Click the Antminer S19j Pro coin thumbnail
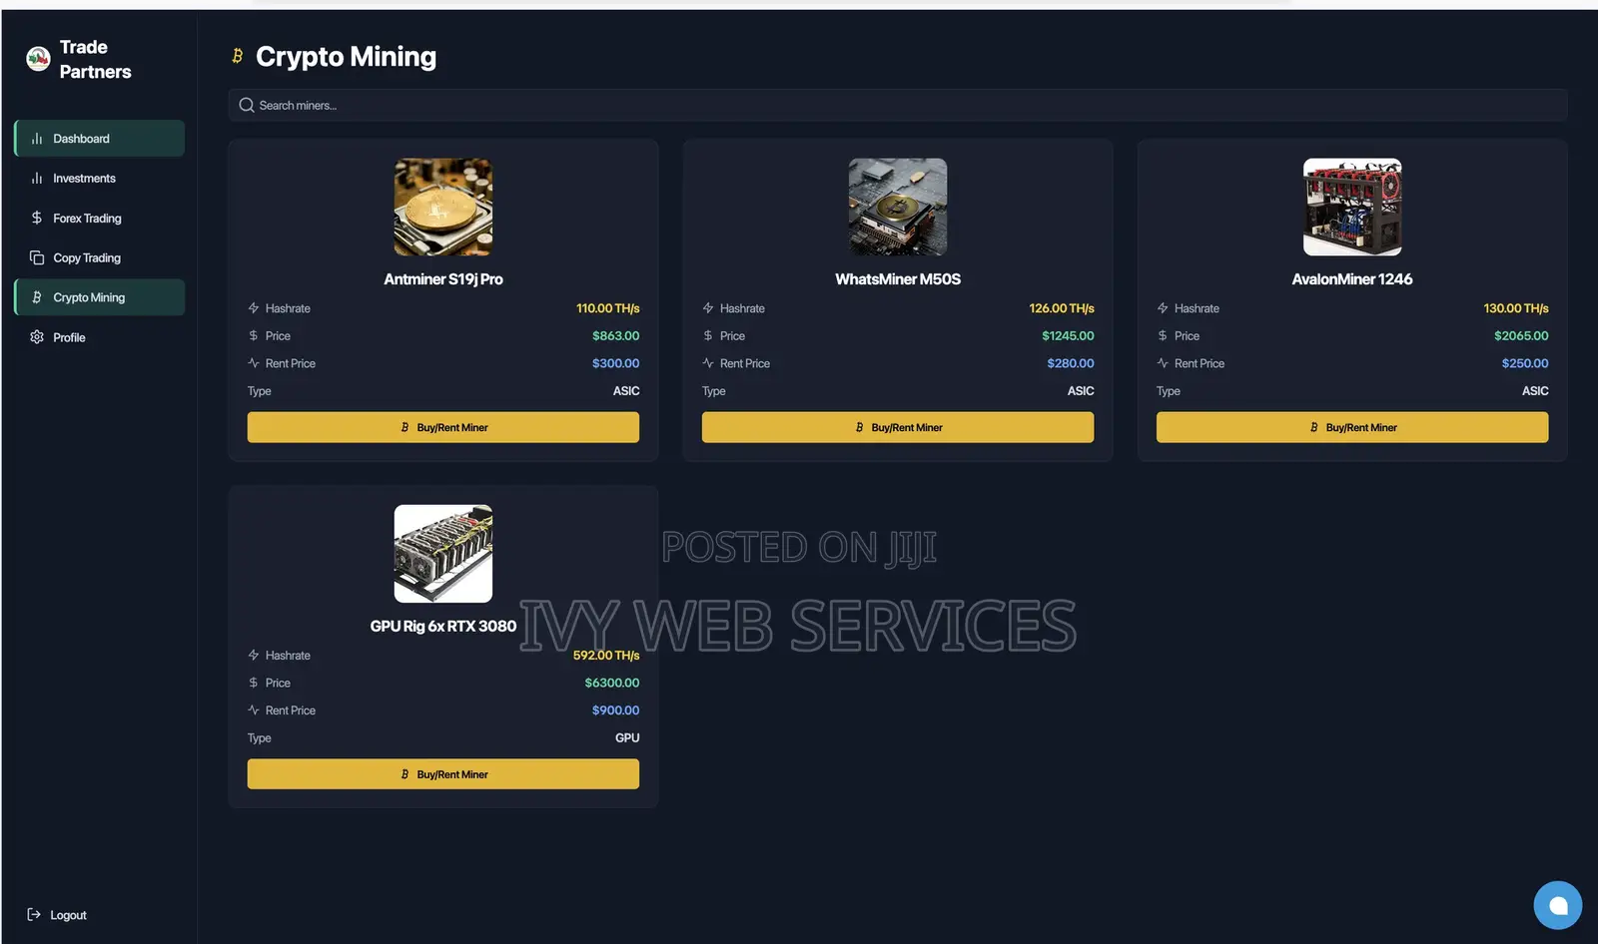1598x944 pixels. click(443, 207)
